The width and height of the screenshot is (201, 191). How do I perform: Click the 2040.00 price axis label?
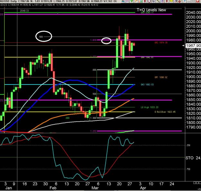point(193,13)
